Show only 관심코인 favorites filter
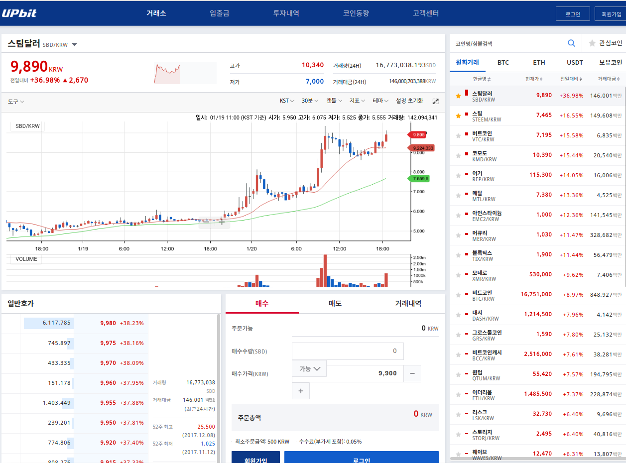The width and height of the screenshot is (626, 463). [605, 43]
